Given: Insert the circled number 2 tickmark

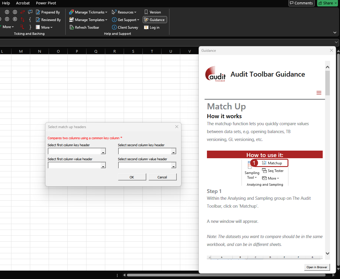Looking at the screenshot, I should click(x=7, y=12).
